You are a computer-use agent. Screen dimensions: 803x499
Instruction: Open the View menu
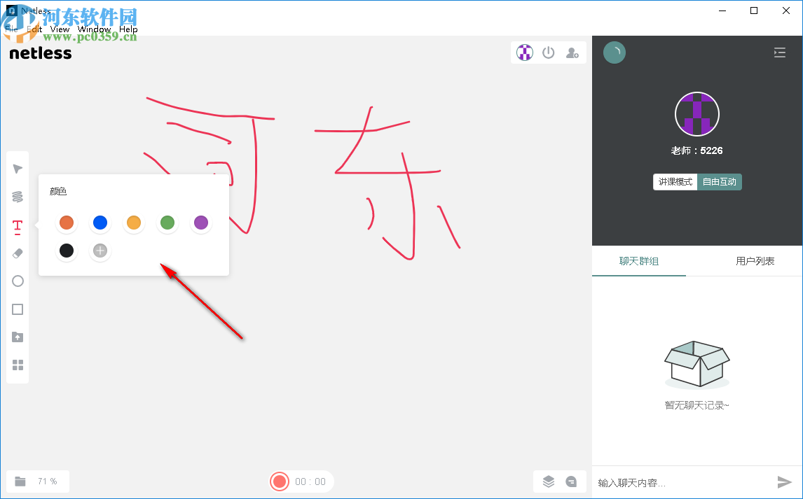click(59, 29)
